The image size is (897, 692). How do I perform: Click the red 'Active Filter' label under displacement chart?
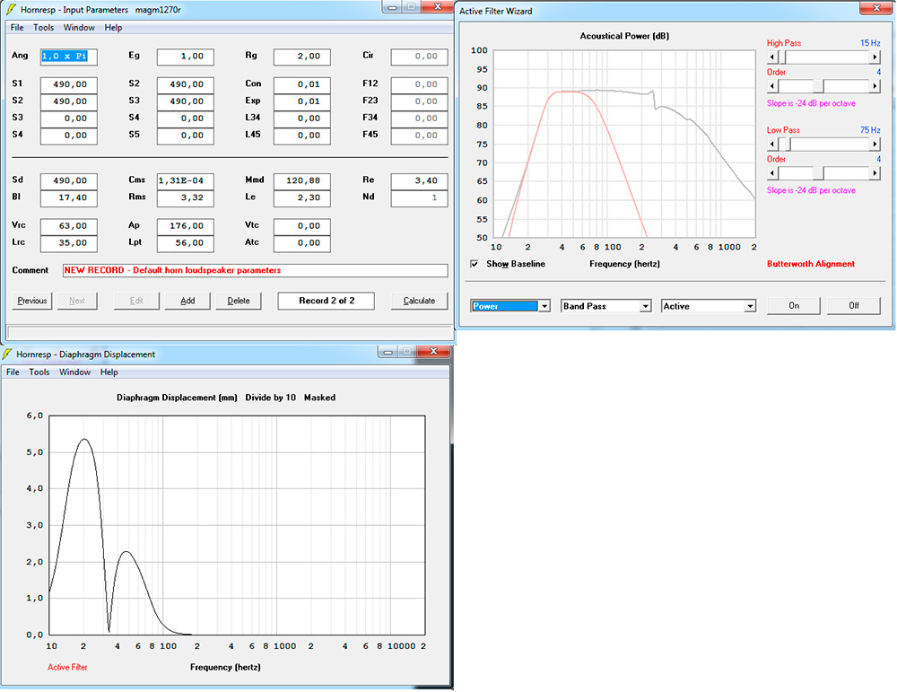[67, 668]
